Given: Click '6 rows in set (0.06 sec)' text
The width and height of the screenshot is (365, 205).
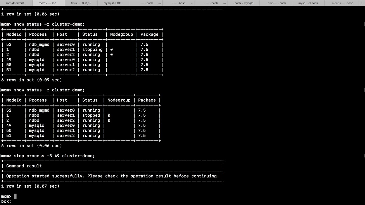Looking at the screenshot, I should coord(31,146).
